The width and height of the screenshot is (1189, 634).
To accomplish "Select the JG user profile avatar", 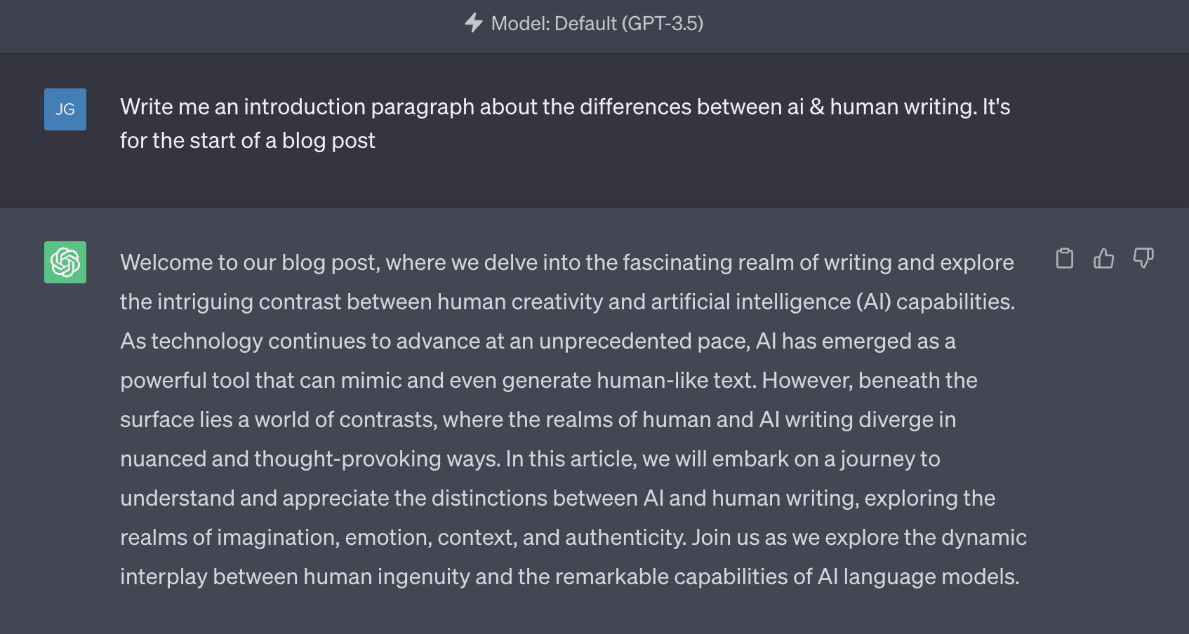I will point(65,109).
